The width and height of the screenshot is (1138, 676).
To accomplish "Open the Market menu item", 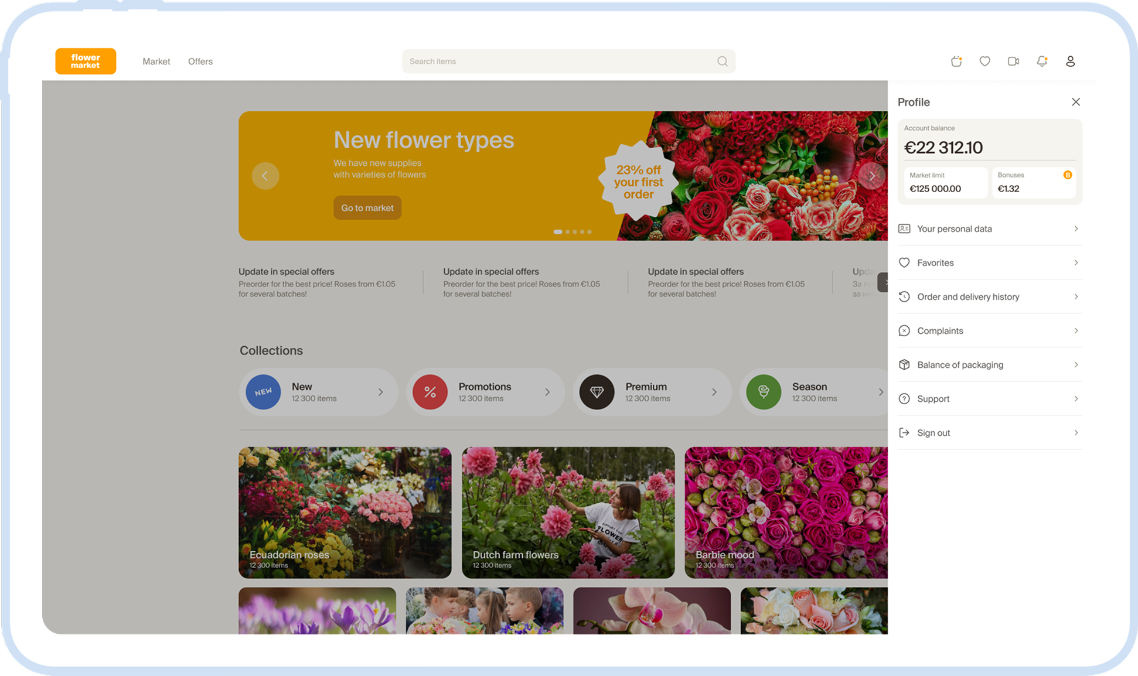I will 156,61.
